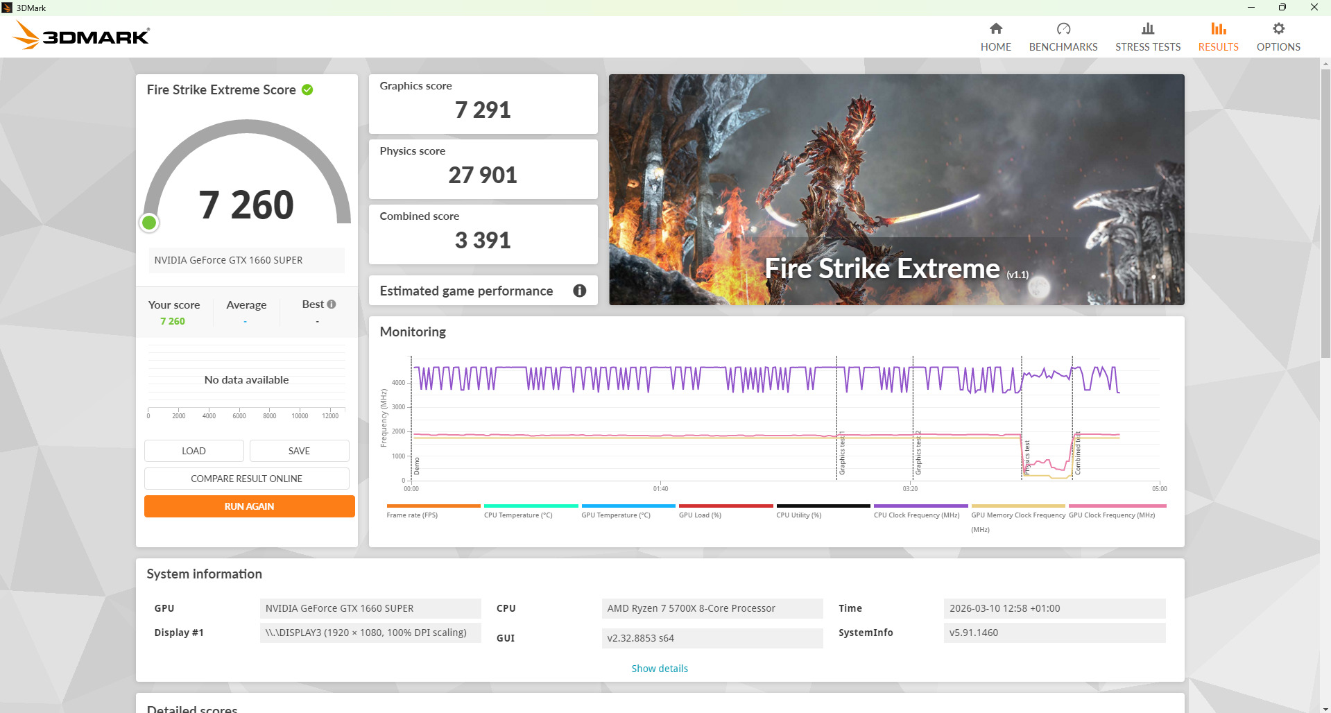The image size is (1331, 713).
Task: Click the Save button
Action: pos(299,451)
